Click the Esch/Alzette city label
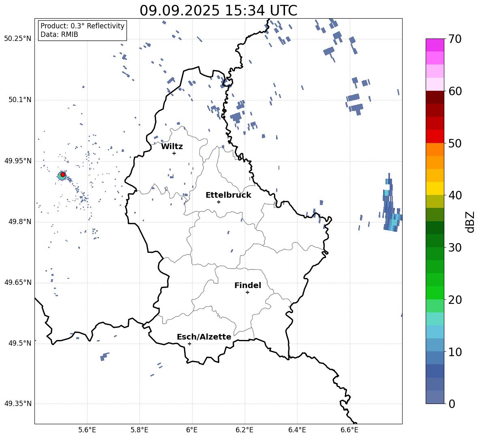This screenshot has height=438, width=480. coord(204,337)
